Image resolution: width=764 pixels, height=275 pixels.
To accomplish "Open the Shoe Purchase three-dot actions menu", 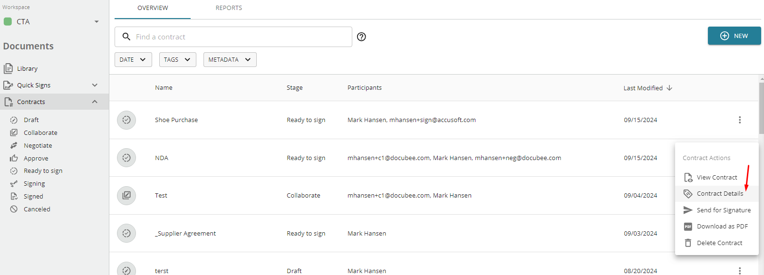I will [x=740, y=120].
